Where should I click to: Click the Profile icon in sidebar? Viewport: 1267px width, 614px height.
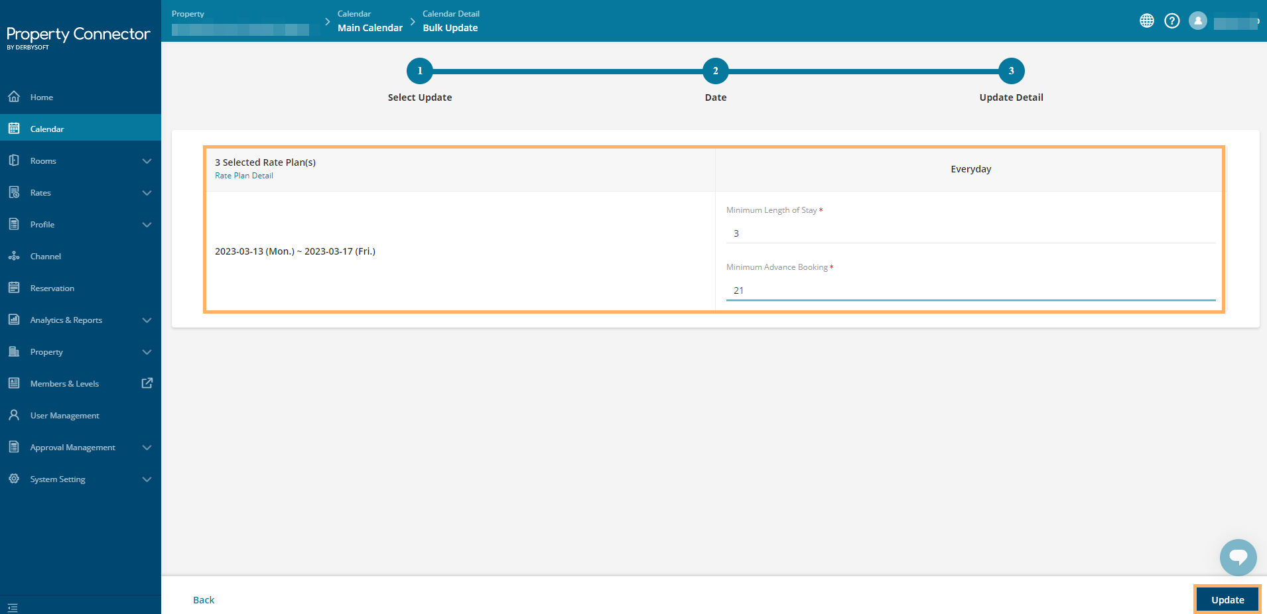click(14, 224)
